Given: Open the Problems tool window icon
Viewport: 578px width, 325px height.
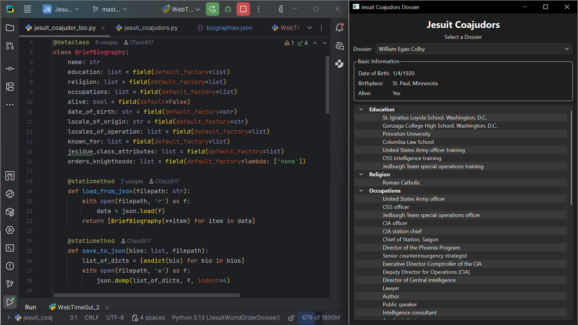Looking at the screenshot, I should pos(10,266).
